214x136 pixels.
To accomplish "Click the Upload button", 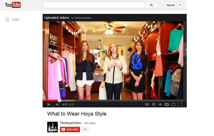I will [171, 5].
